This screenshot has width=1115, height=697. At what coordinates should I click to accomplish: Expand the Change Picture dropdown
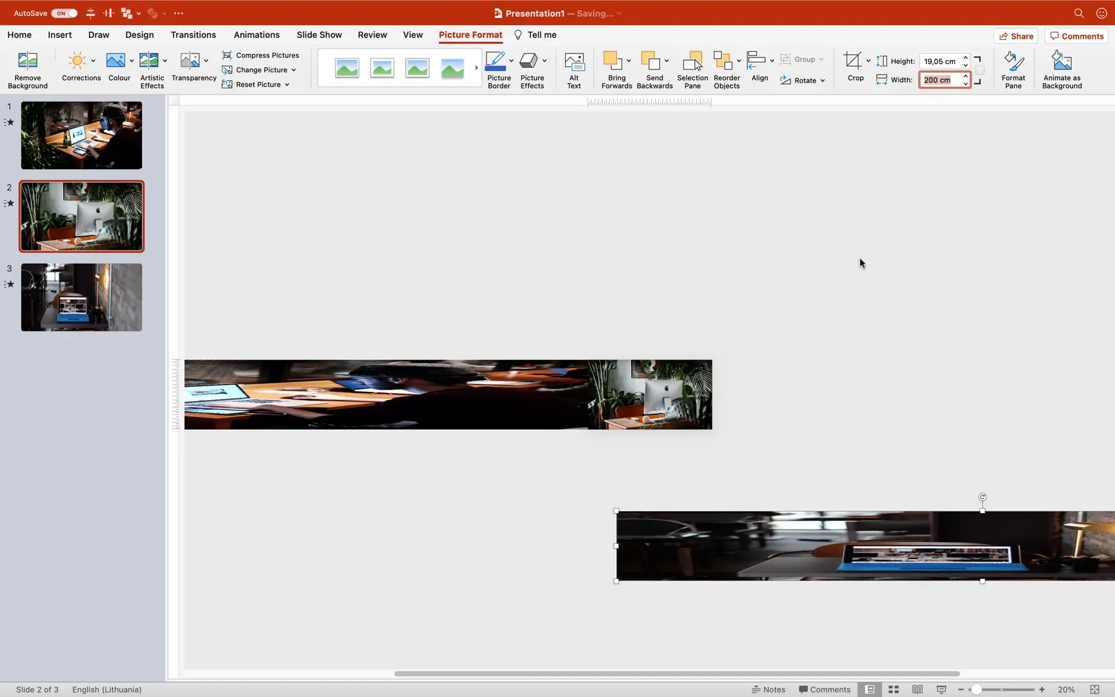coord(294,70)
